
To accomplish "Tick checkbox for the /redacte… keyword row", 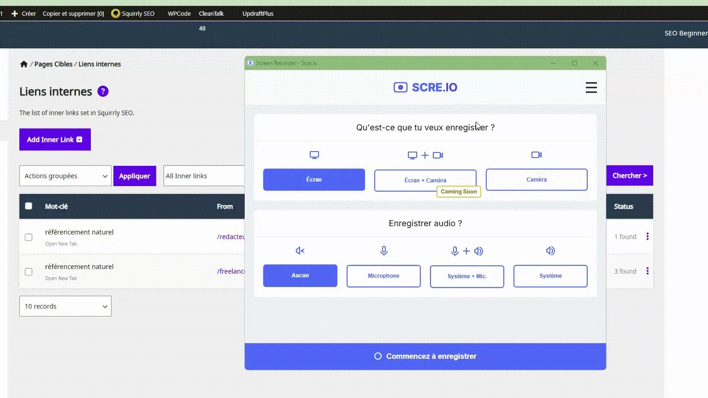I will point(29,237).
